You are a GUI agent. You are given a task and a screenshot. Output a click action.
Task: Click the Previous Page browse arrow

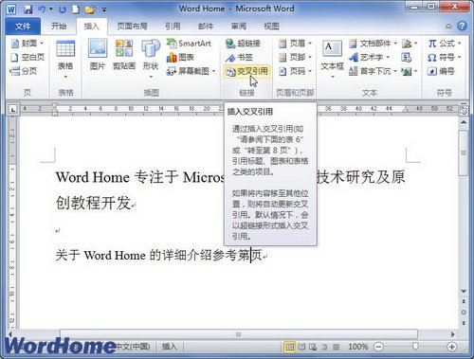click(464, 302)
